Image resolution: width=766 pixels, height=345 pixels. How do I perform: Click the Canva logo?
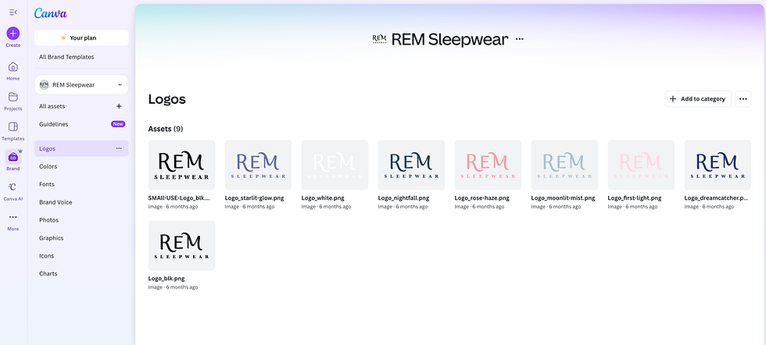coord(50,13)
